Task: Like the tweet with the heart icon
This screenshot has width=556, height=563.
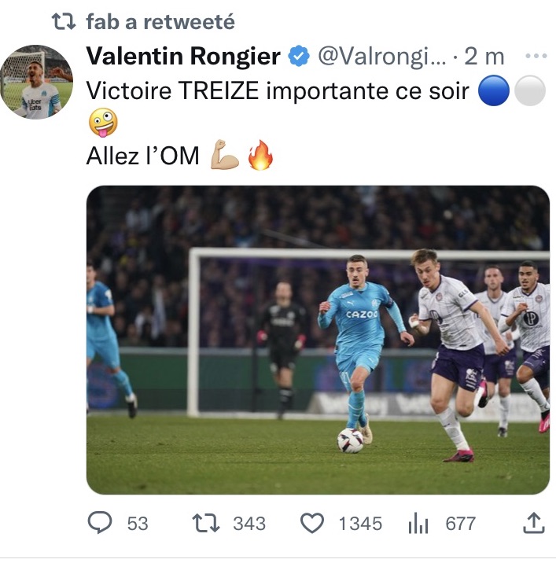Action: click(313, 523)
